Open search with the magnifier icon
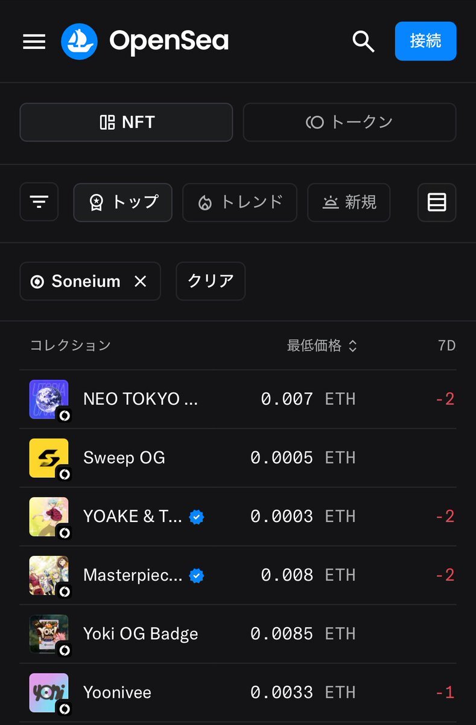 click(363, 42)
